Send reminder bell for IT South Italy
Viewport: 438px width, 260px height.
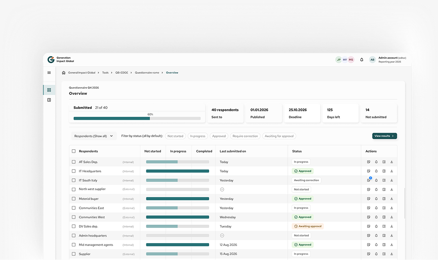point(376,180)
